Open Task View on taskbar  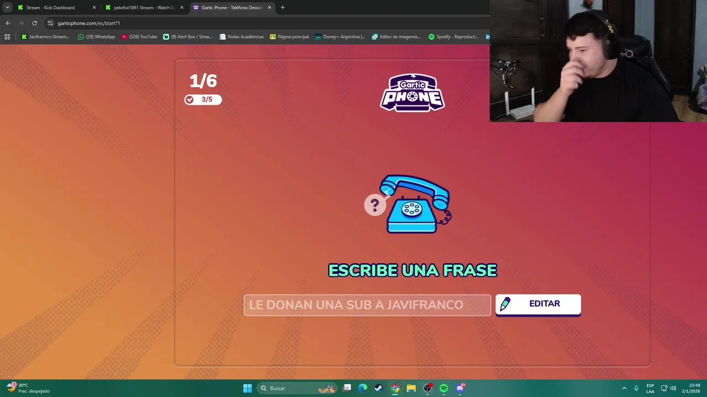tap(347, 388)
